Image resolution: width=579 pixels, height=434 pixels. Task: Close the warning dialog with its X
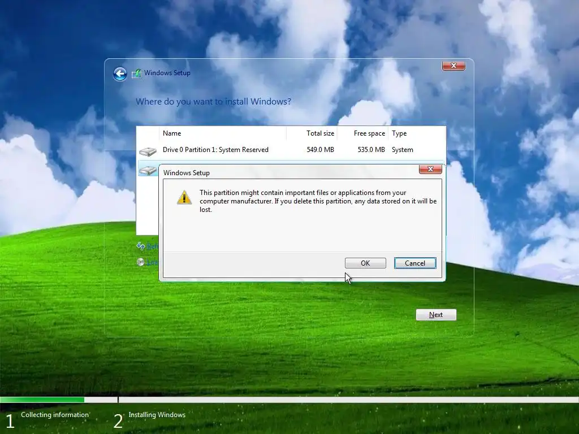coord(430,169)
